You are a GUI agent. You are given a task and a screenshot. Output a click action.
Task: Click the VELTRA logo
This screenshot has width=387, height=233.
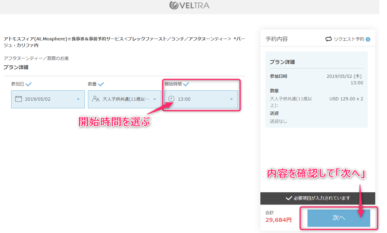tap(189, 5)
